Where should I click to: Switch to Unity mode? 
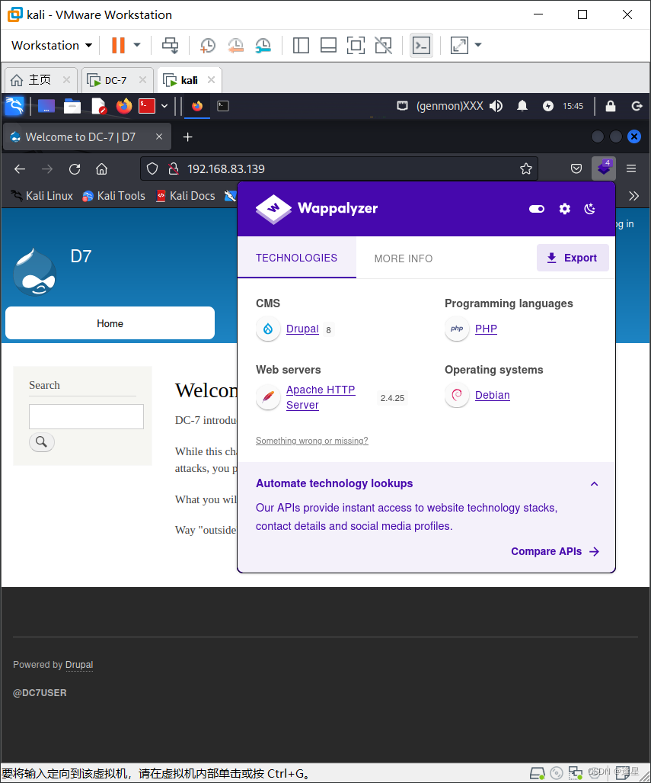click(x=383, y=46)
